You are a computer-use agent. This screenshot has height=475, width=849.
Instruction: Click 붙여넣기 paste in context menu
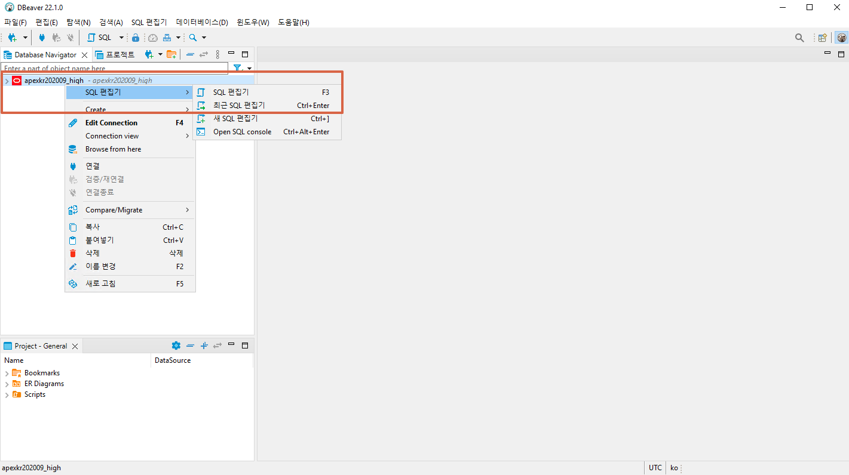pyautogui.click(x=130, y=240)
